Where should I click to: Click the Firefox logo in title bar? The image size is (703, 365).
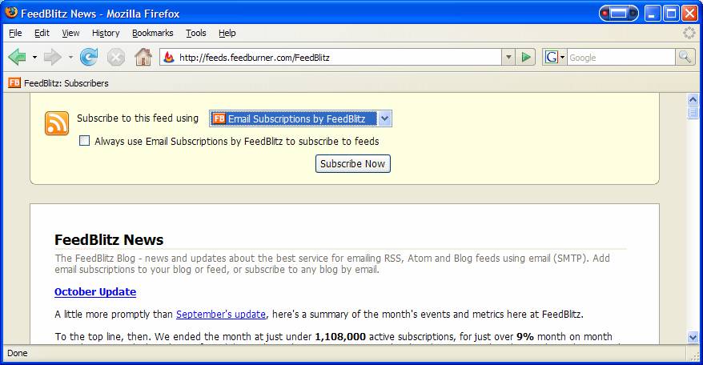(11, 13)
